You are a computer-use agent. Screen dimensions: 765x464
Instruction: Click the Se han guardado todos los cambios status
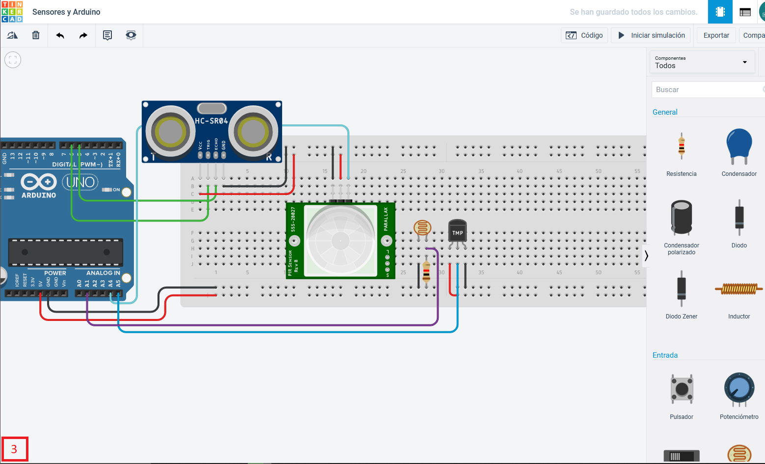(x=633, y=12)
